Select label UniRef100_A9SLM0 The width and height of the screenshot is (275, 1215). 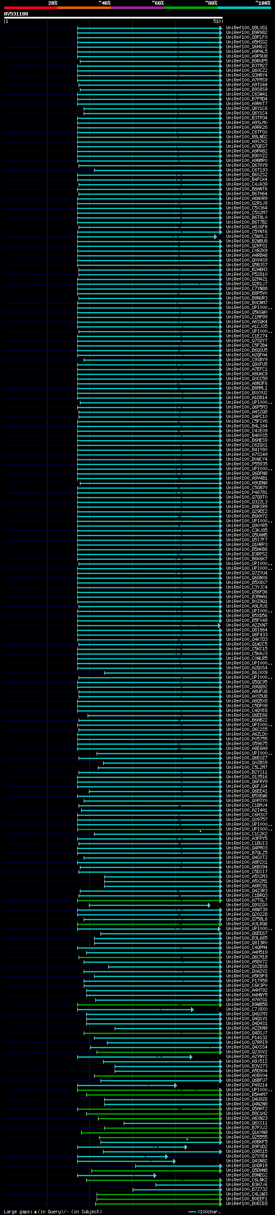(x=247, y=123)
